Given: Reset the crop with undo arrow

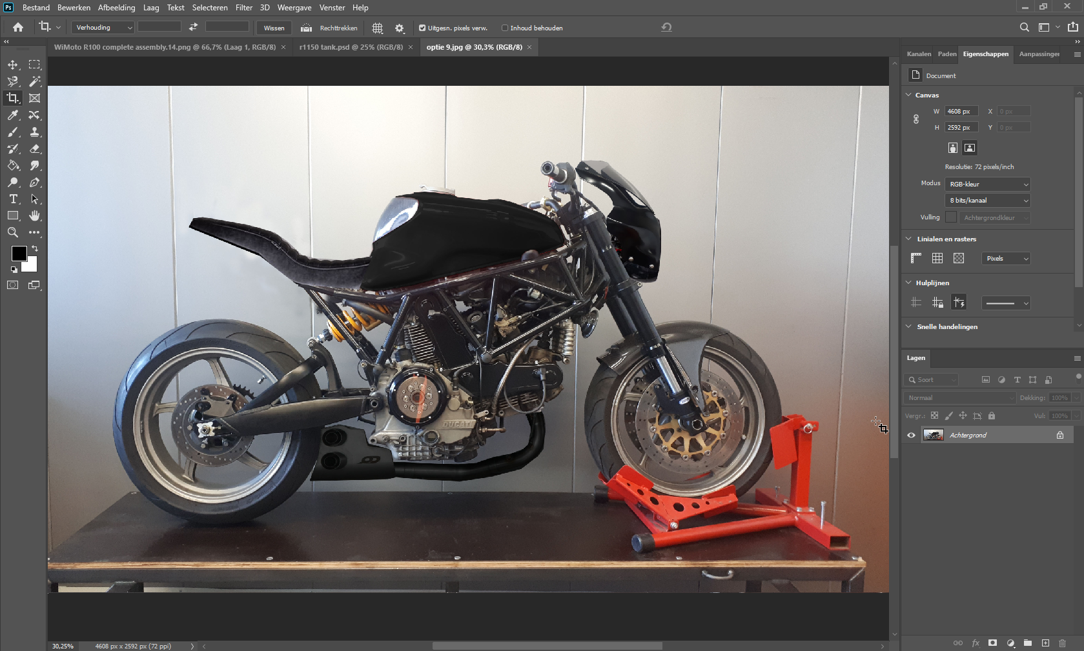Looking at the screenshot, I should click(667, 27).
